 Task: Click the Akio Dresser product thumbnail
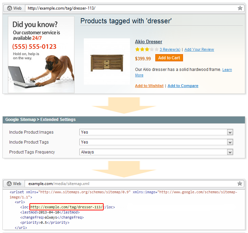107,62
